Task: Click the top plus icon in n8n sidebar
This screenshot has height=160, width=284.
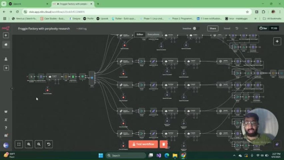Action: (x=6, y=35)
